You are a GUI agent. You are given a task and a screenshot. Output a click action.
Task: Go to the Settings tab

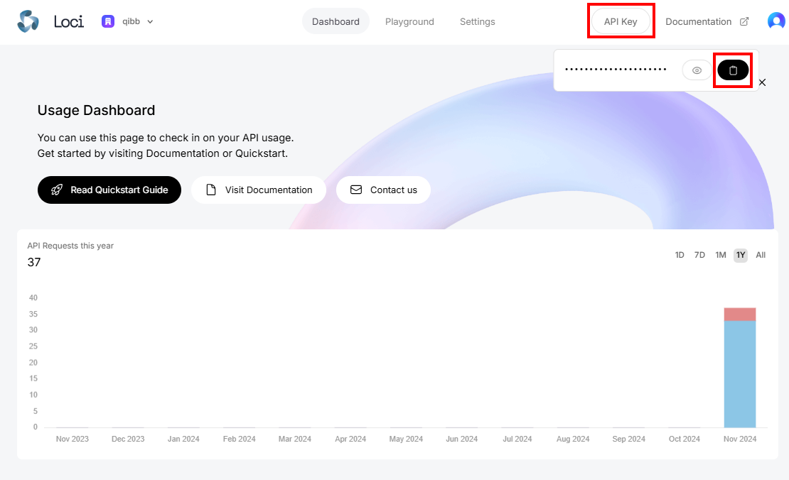477,21
